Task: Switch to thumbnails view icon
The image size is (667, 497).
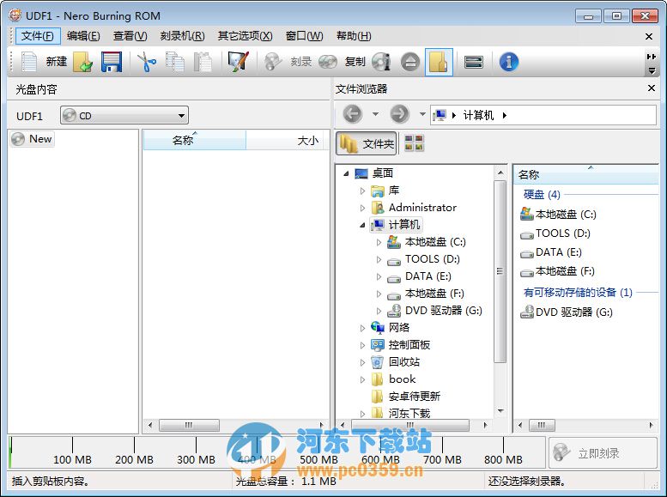Action: (414, 143)
